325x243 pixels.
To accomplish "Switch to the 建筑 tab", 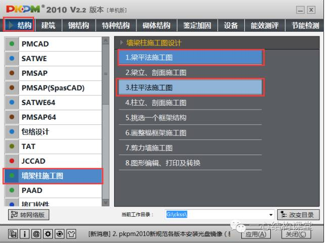I will (49, 25).
